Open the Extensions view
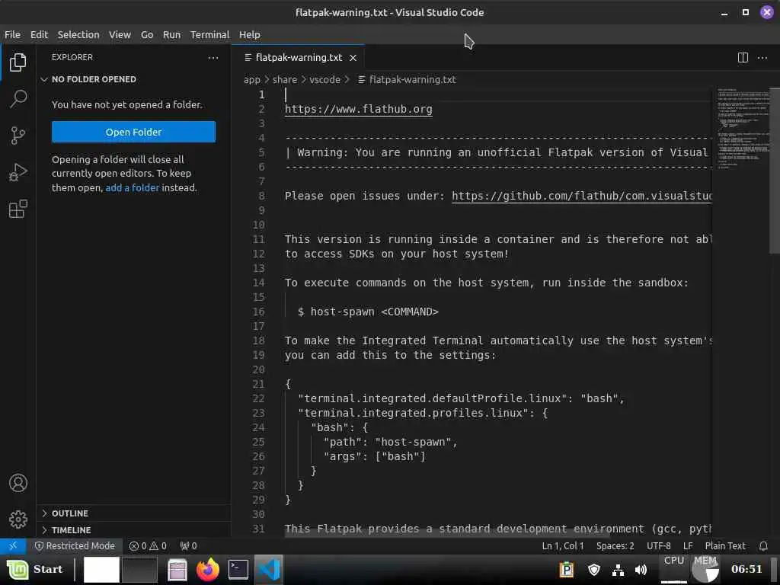The image size is (780, 585). 18,209
